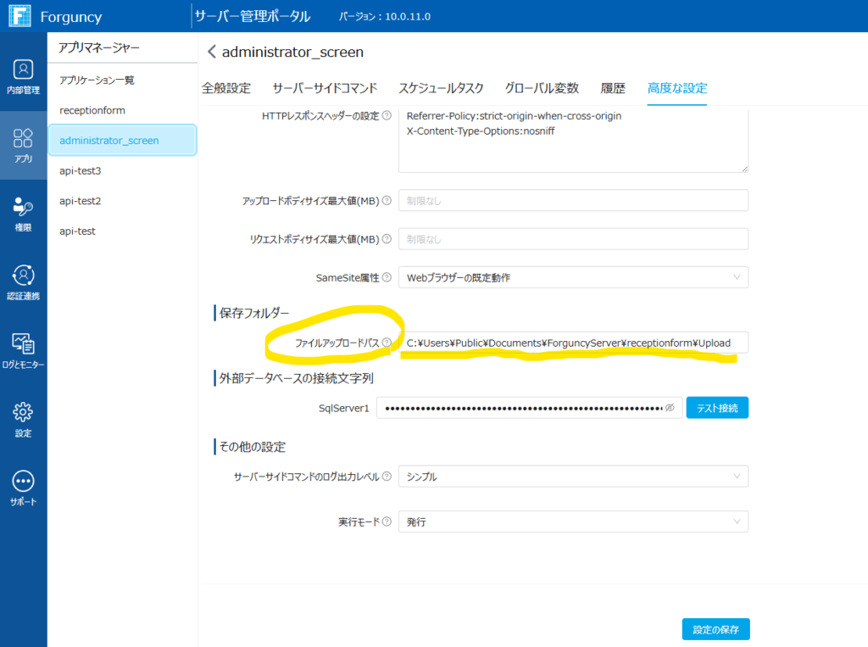Open ログとモニター monitoring section

23,351
